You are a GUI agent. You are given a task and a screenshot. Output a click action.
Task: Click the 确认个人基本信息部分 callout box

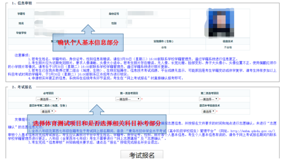pyautogui.click(x=88, y=42)
